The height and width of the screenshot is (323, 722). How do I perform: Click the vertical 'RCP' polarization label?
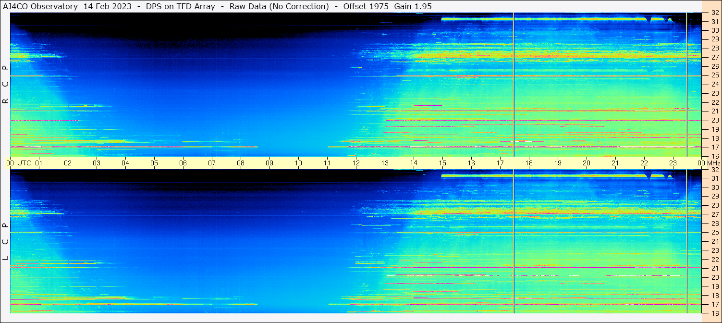(5, 85)
